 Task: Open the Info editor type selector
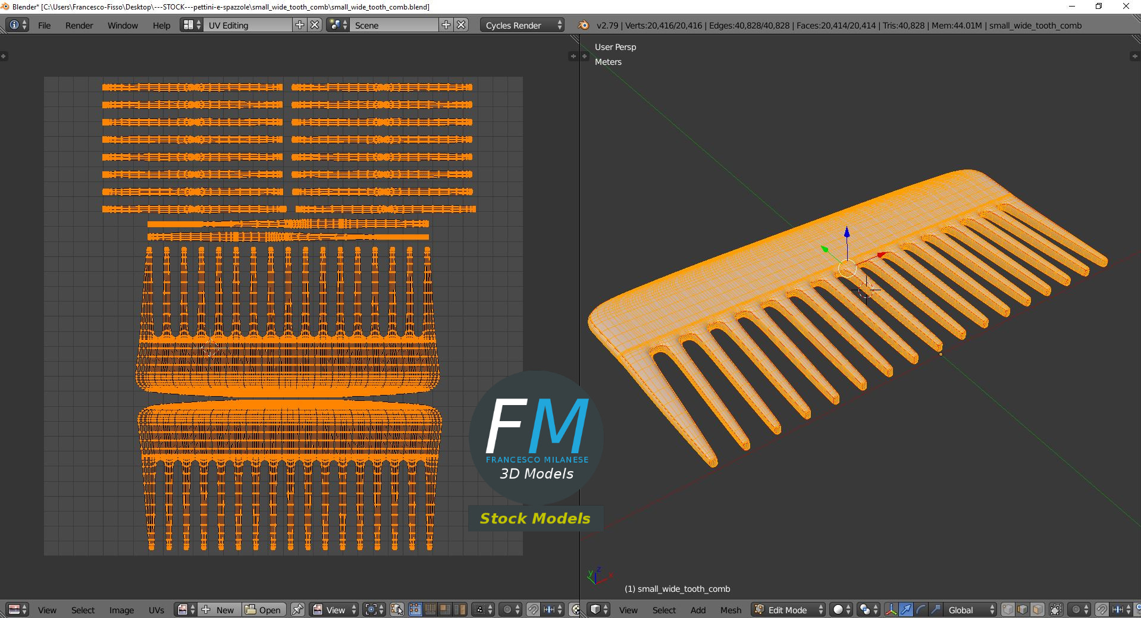(x=17, y=25)
